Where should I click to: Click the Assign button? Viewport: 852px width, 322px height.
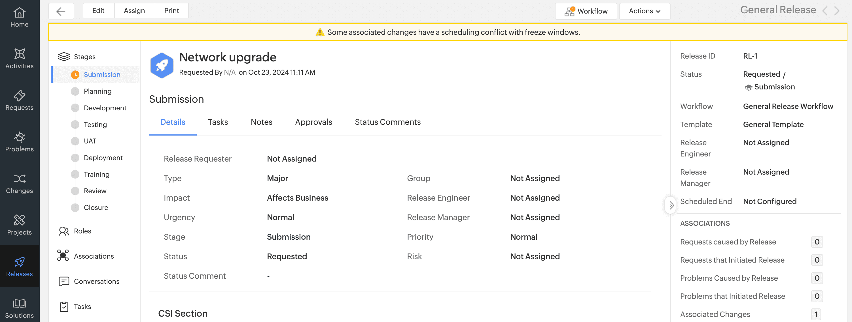tap(134, 10)
